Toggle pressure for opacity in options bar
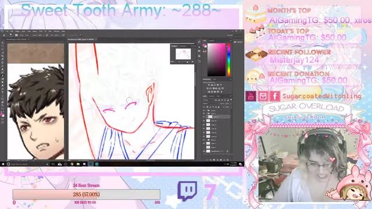Screen dimensions: 372x209 tap(46, 35)
